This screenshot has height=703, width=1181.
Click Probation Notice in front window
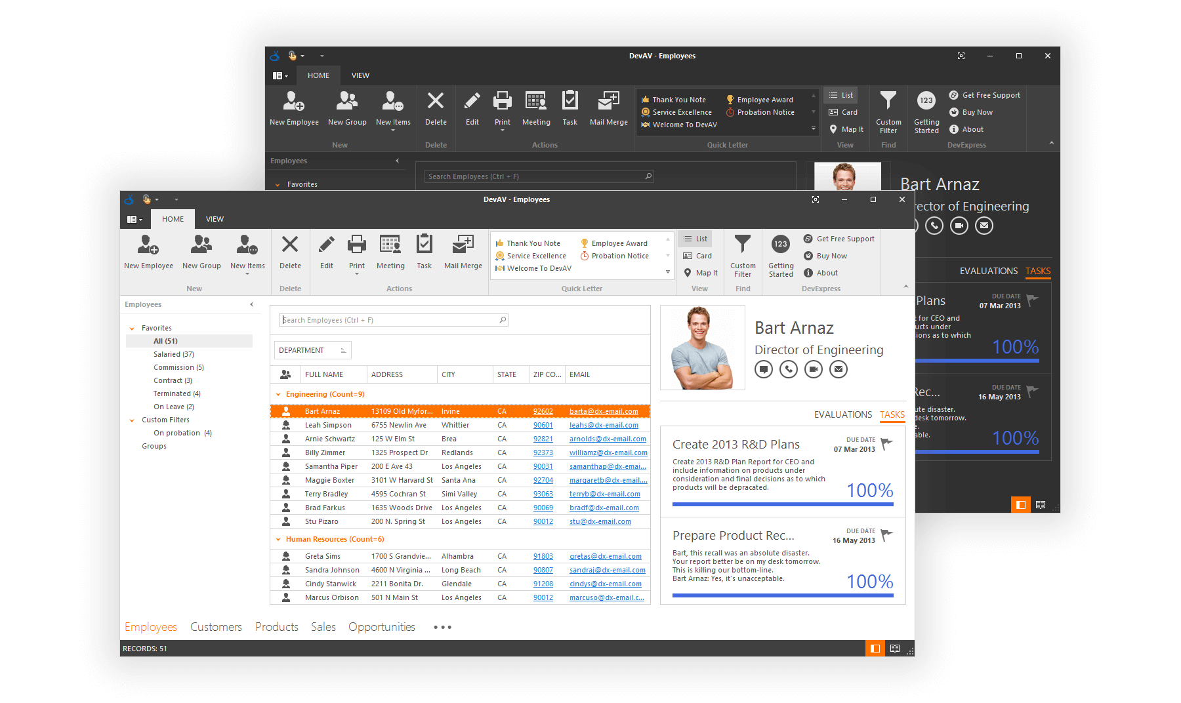[x=615, y=256]
